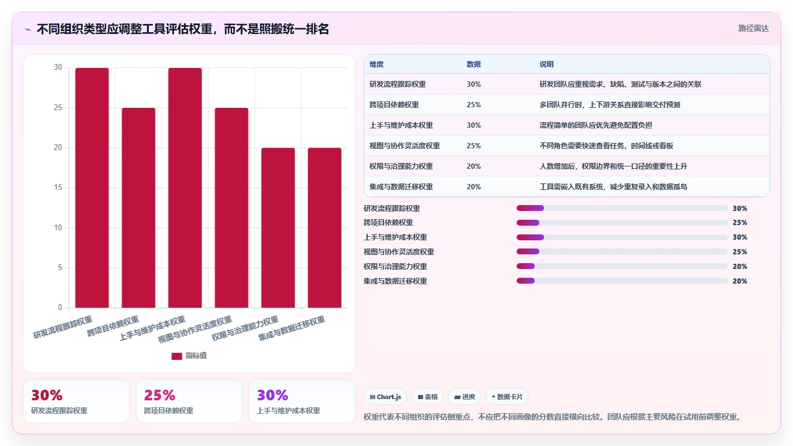
Task: Click the footer note starting with 权重代表不同组织
Action: point(553,417)
